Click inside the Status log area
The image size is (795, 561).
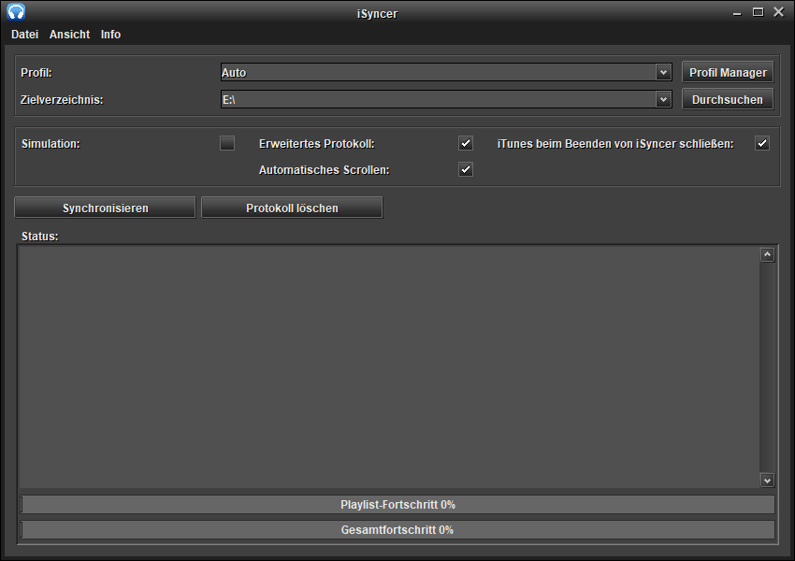tap(389, 367)
